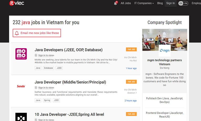Click the '232 java jobs in Vietnam' heading
Image resolution: width=201 pixels, height=121 pixels.
(46, 22)
